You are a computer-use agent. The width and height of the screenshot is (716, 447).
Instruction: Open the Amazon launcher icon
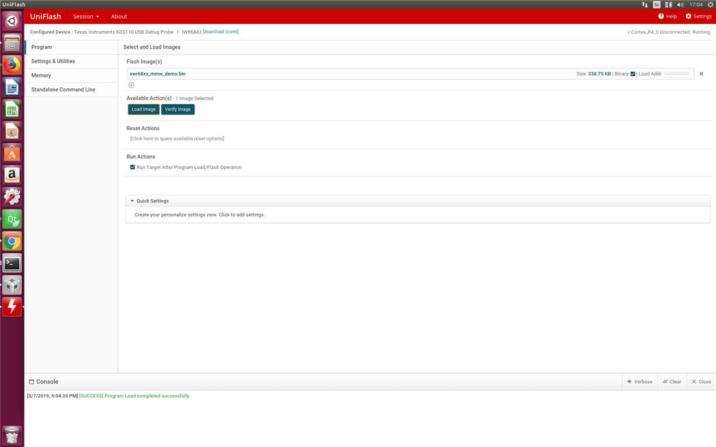click(12, 175)
